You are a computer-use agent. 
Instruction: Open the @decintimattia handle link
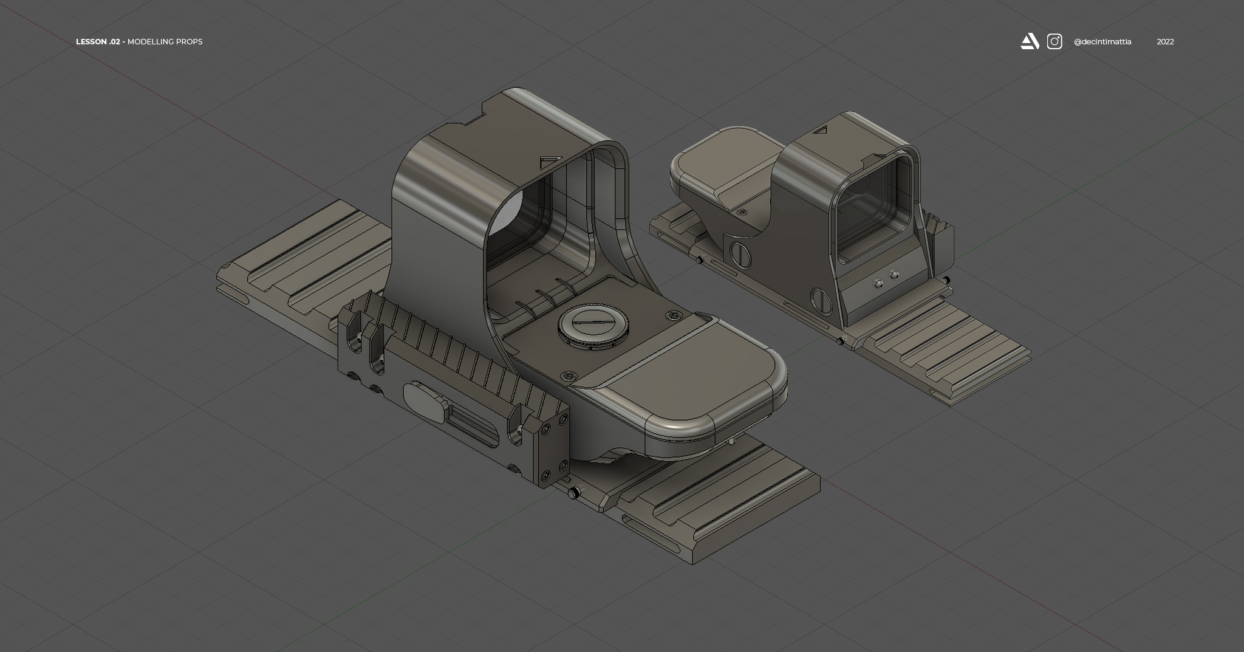(1102, 42)
